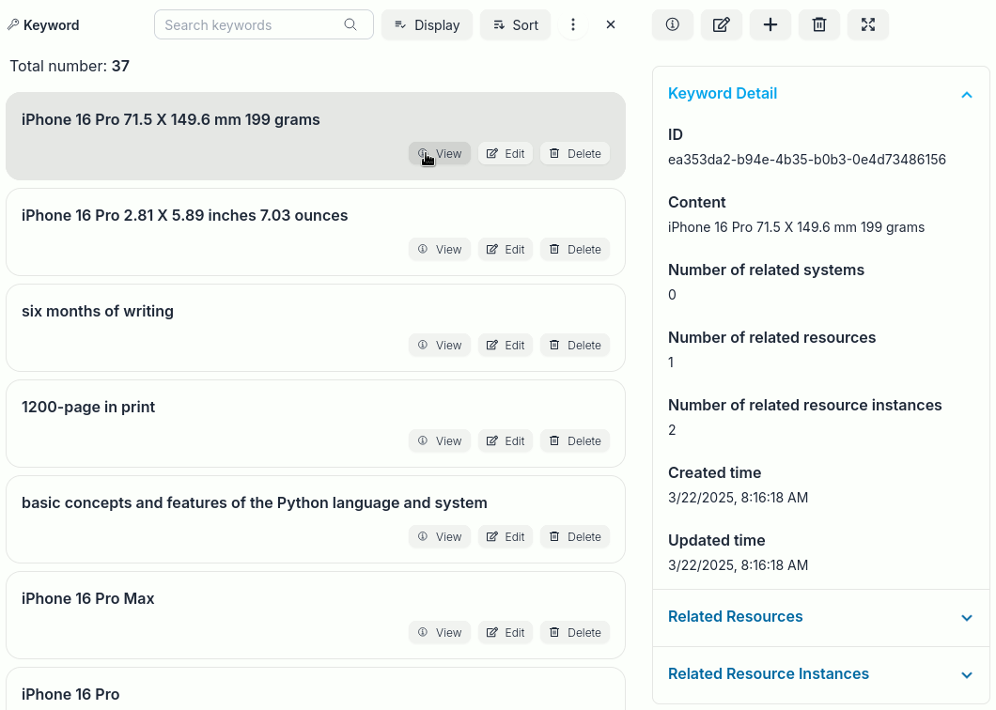The height and width of the screenshot is (710, 996).
Task: Click the Updated time value
Action: click(739, 566)
